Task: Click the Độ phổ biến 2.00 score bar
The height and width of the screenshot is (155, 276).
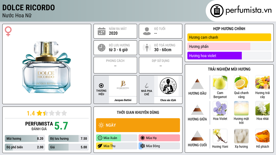Action: click(25, 147)
